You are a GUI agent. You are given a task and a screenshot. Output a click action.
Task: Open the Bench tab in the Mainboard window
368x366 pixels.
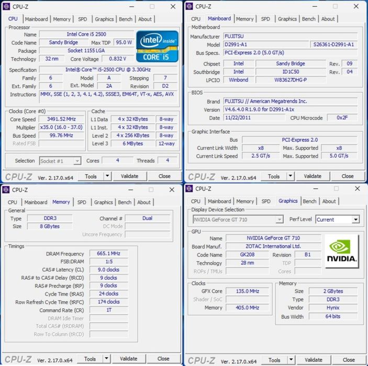click(309, 19)
